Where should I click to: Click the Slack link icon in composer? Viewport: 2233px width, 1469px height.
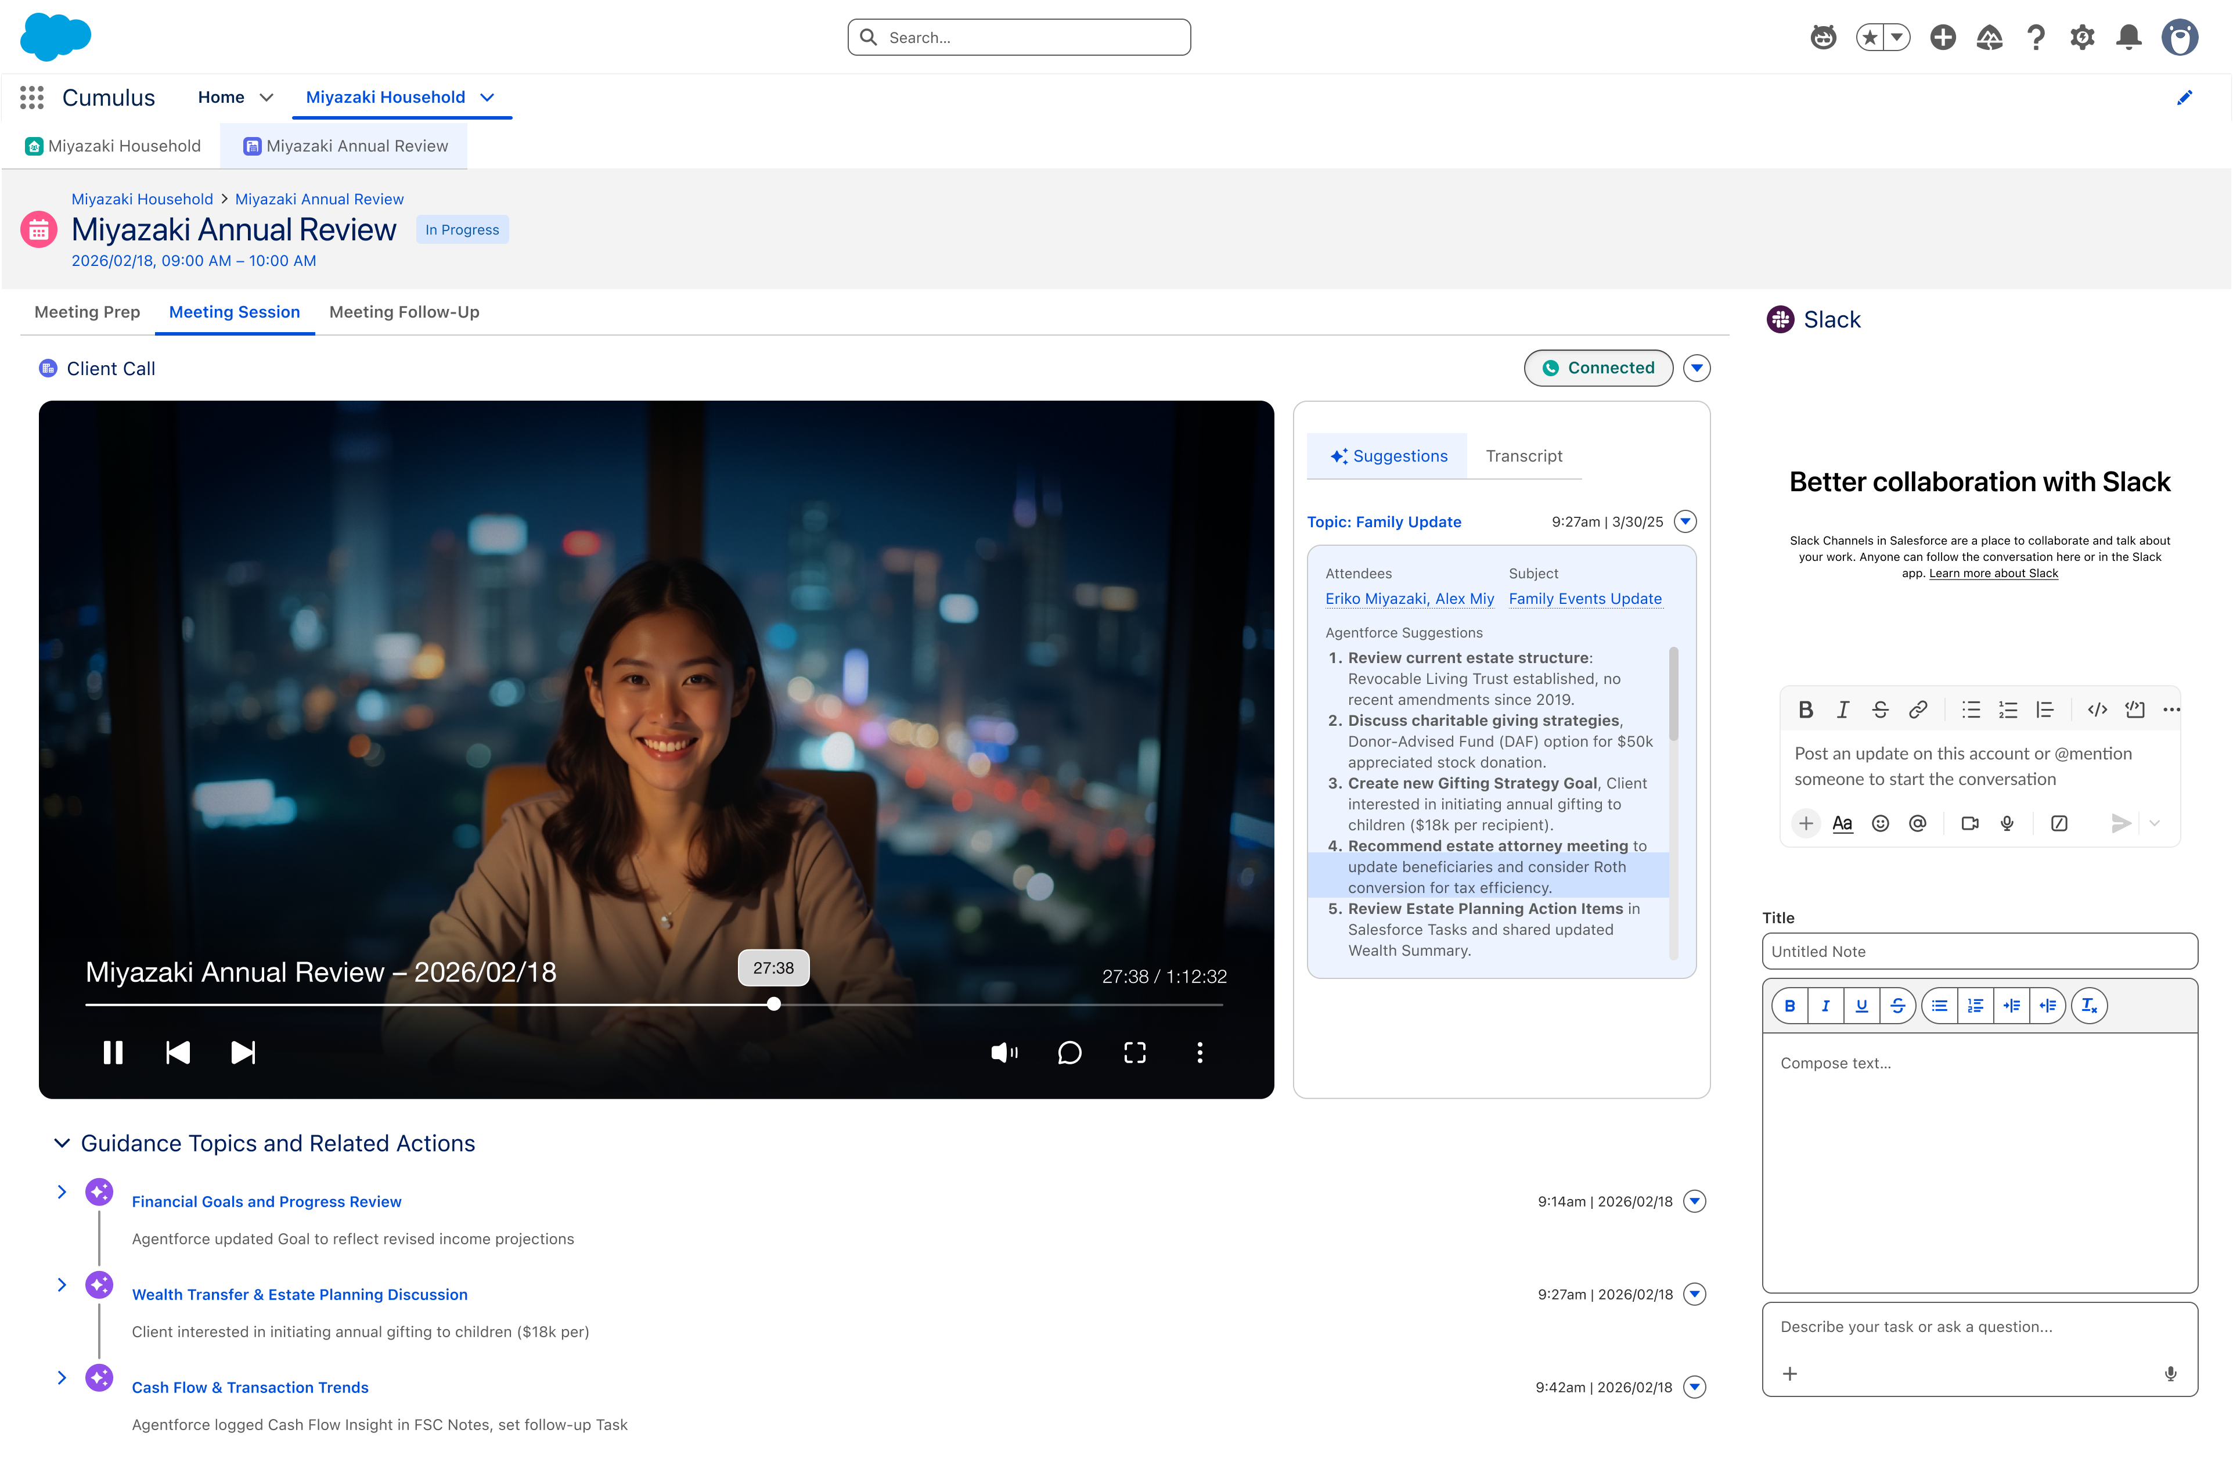[x=1918, y=709]
